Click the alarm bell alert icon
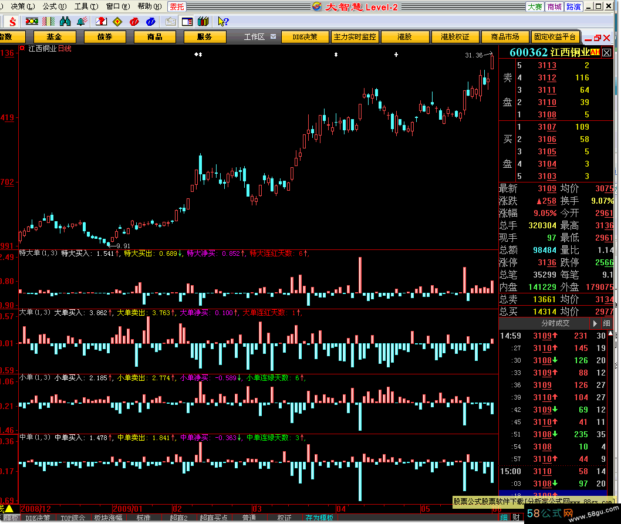This screenshot has height=524, width=621. coord(82,22)
